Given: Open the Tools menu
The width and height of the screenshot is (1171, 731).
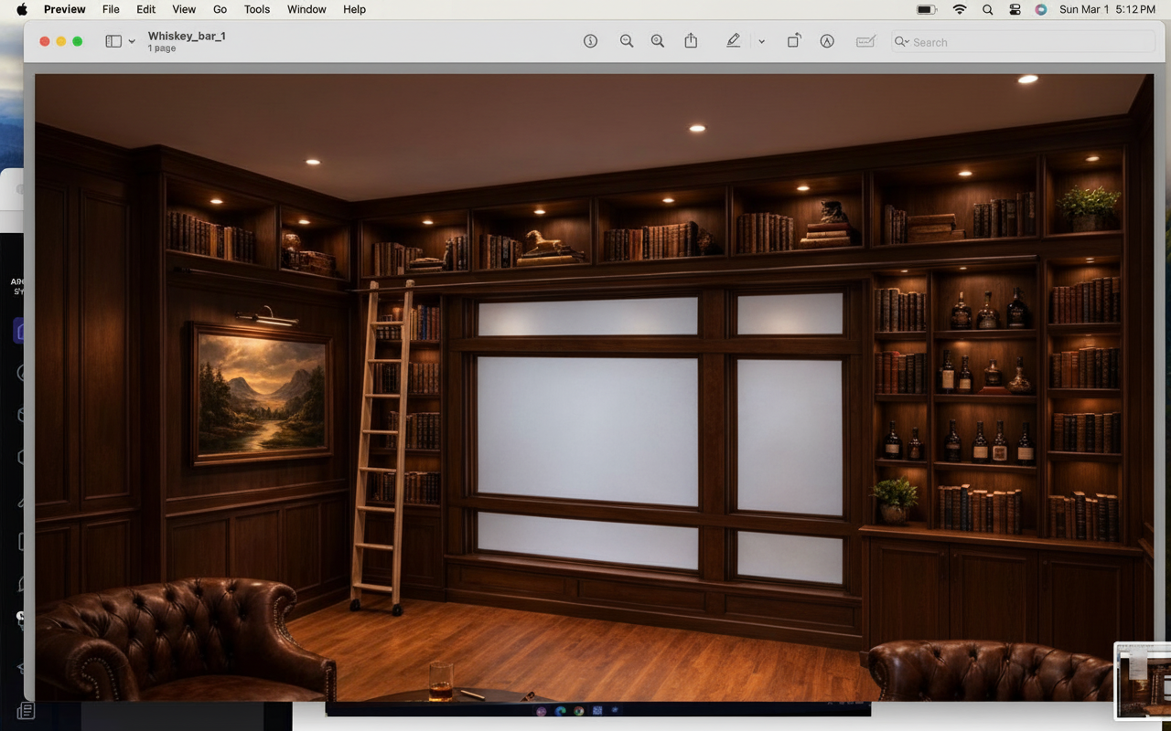Looking at the screenshot, I should click(256, 9).
